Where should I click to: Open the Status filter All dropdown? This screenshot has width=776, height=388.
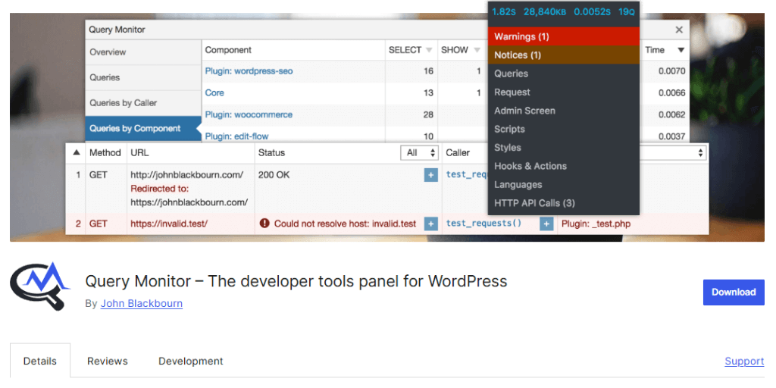click(x=420, y=153)
